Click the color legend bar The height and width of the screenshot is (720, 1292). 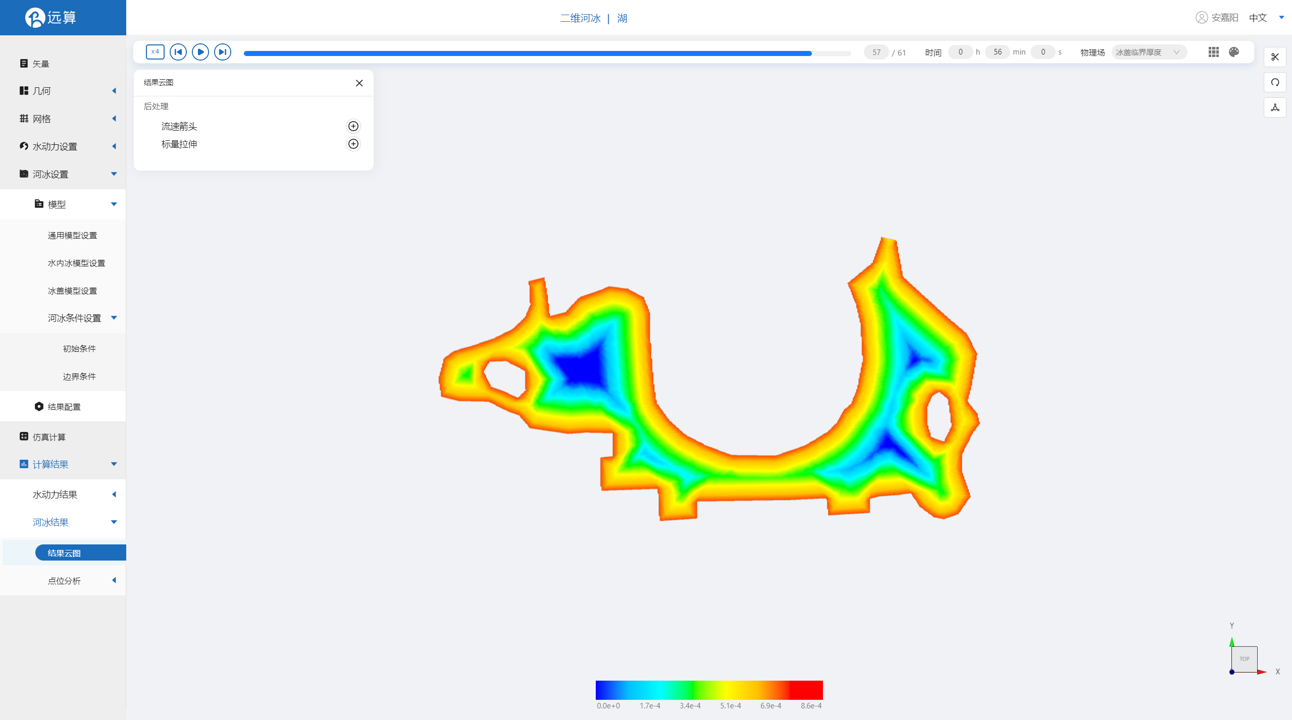[x=709, y=690]
